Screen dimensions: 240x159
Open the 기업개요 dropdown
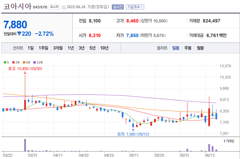pyautogui.click(x=135, y=7)
